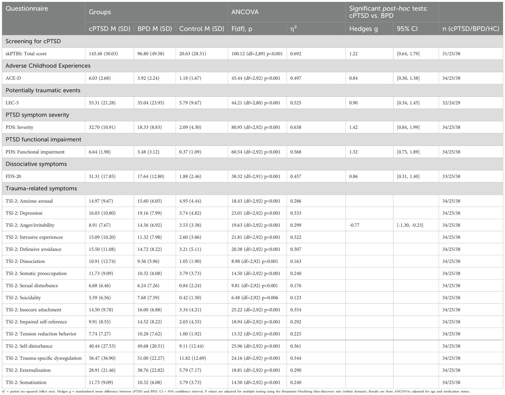This screenshot has width=505, height=395.
Task: Select the 32/24/29 sample size cell
Action: tap(451, 103)
